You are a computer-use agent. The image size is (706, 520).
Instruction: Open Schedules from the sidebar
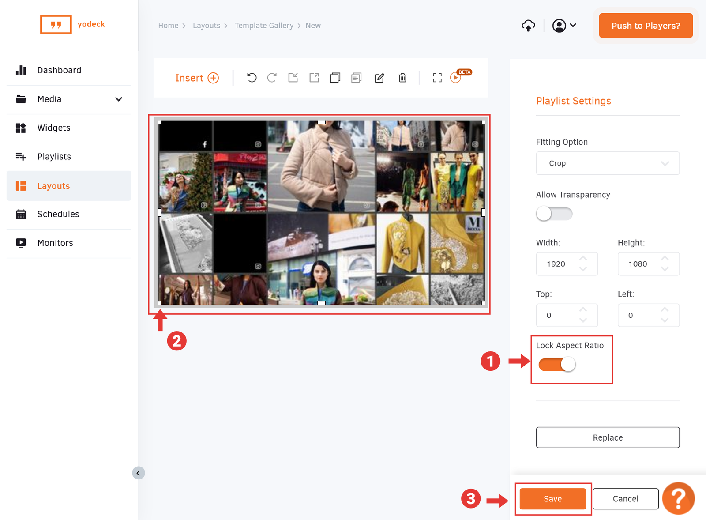point(58,214)
